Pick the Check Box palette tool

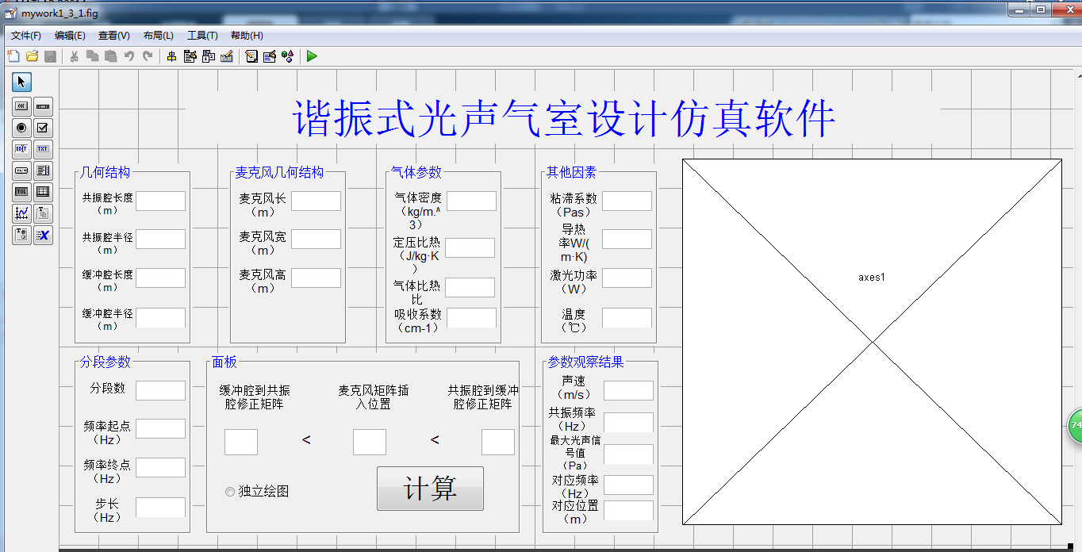coord(43,127)
